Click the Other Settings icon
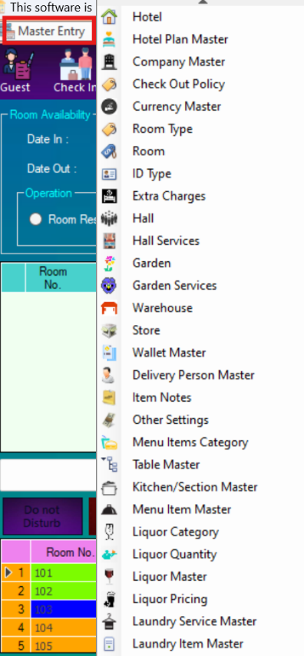Image resolution: width=304 pixels, height=656 pixels. point(109,419)
